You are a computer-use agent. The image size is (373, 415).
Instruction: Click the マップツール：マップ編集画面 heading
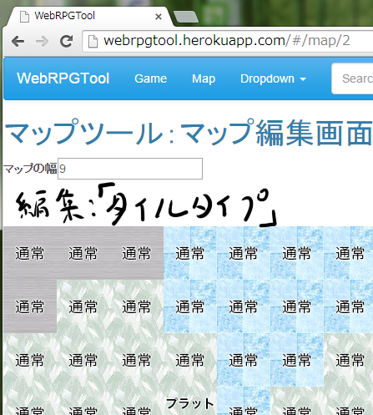(189, 133)
